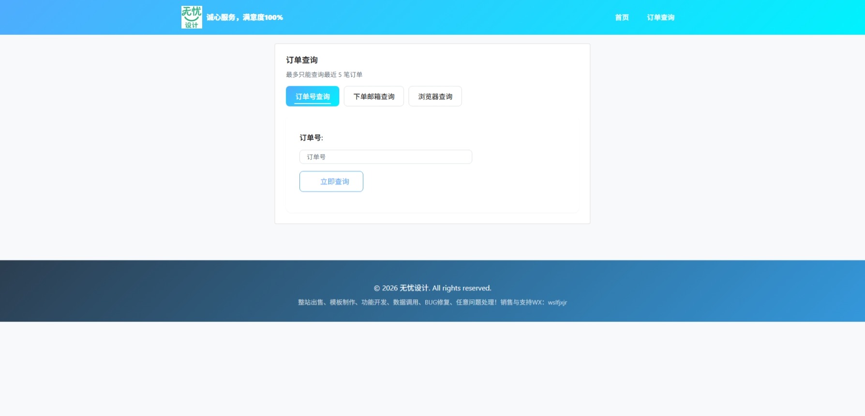Click the WeChat ID wslfjxjr in footer
865x416 pixels.
pyautogui.click(x=557, y=302)
